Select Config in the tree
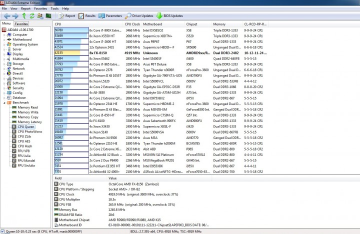The width and height of the screenshot is (360, 234). 14,93
